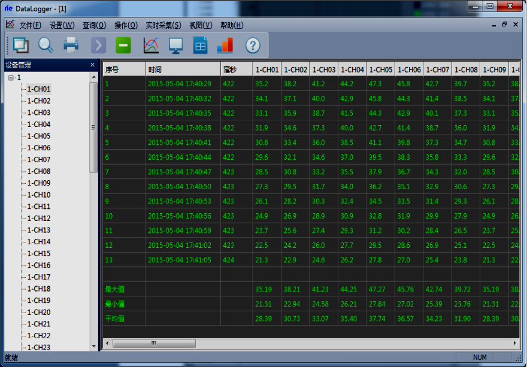Click the monitor display icon

175,45
